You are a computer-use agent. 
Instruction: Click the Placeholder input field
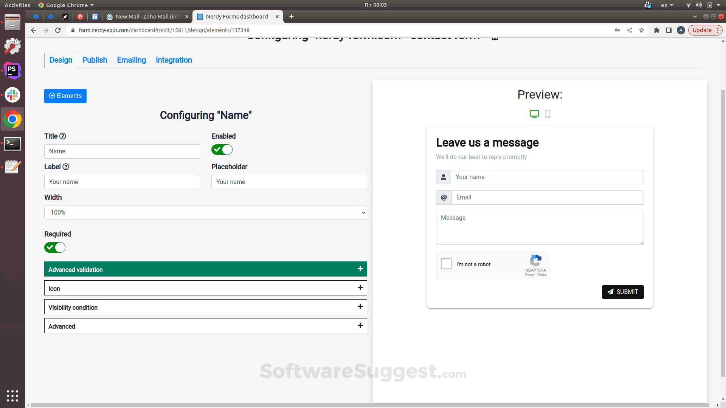289,182
